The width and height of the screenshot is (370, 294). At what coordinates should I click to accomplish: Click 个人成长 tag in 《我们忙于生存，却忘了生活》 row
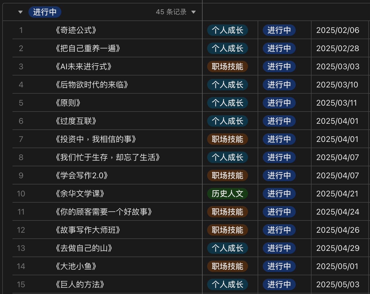click(228, 157)
